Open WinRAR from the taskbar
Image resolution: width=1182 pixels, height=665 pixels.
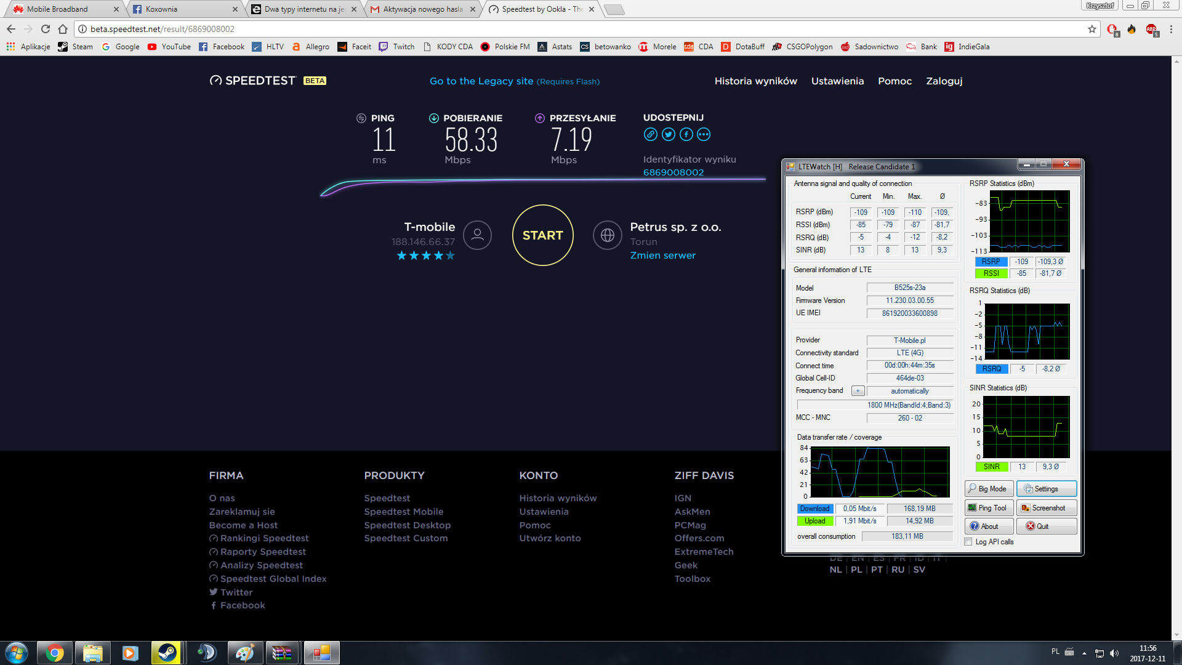point(283,653)
